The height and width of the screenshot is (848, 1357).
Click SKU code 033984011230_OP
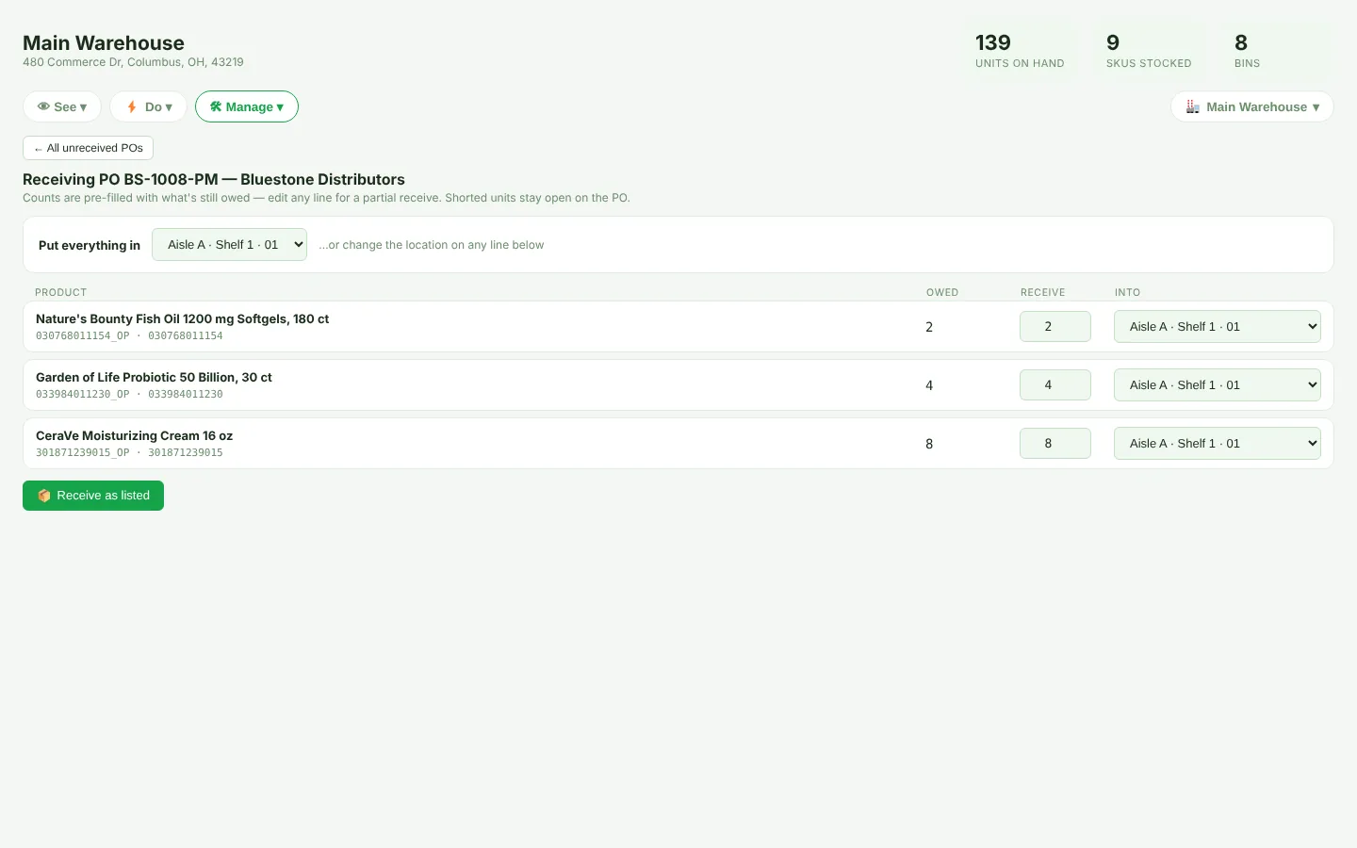click(82, 395)
